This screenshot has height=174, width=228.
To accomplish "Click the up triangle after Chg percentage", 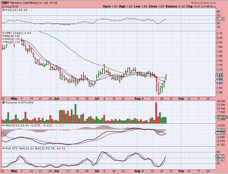I will click(x=215, y=7).
